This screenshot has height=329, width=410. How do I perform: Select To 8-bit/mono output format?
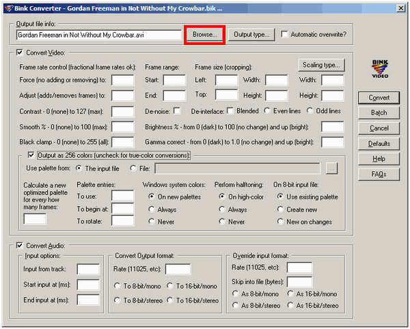[x=117, y=286]
